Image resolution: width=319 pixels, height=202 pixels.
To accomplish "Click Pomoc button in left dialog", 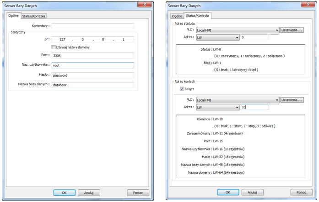I will 138,193.
